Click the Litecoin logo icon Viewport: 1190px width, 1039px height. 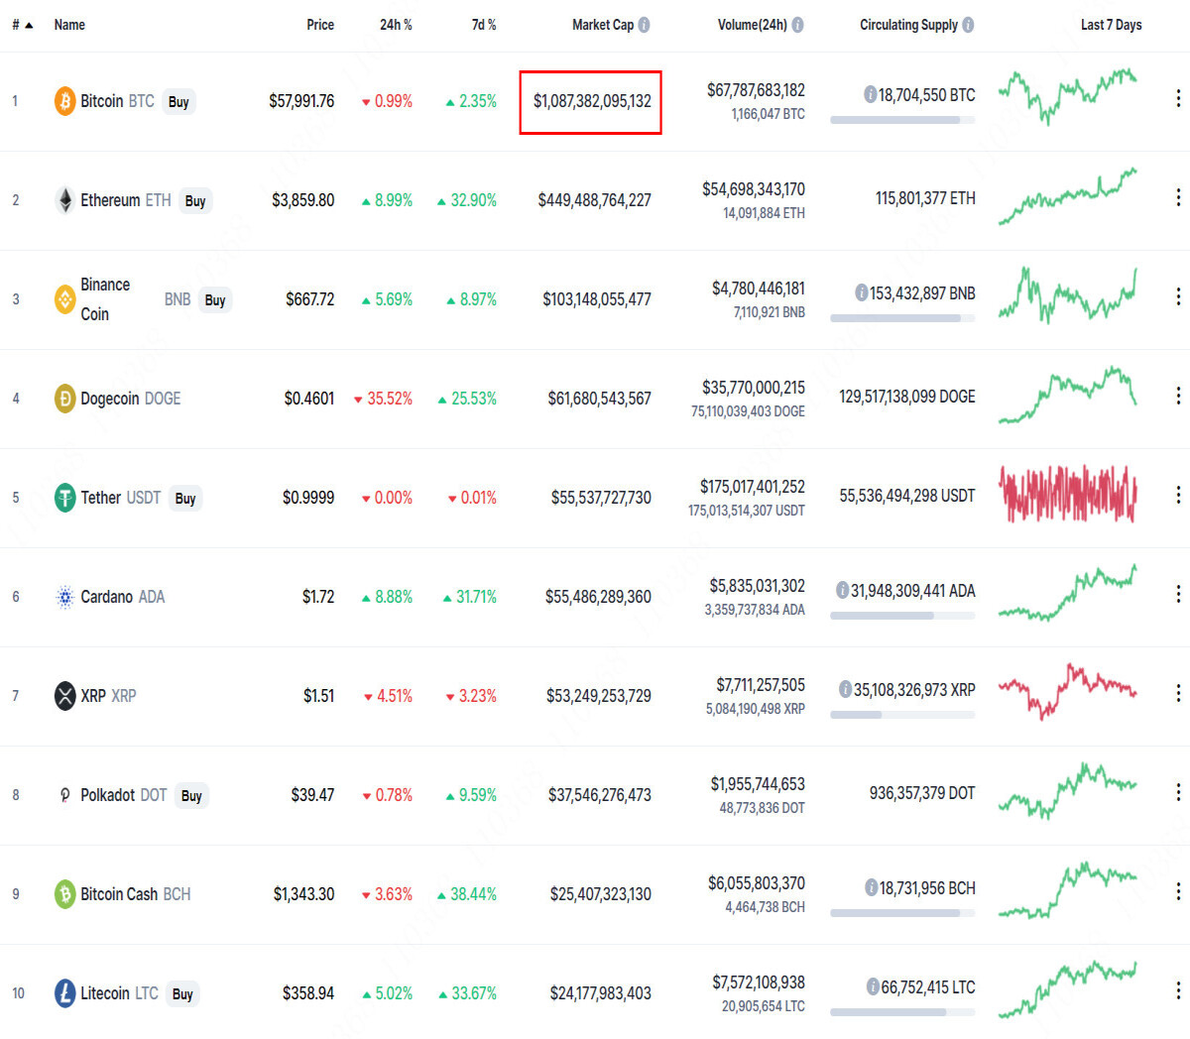click(64, 993)
